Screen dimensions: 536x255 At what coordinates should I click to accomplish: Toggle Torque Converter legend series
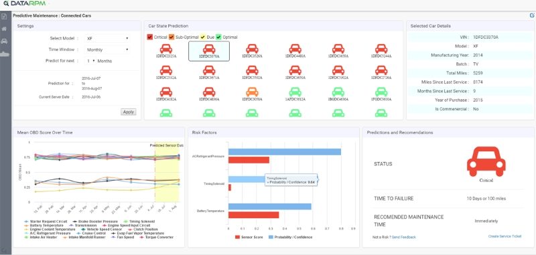pyautogui.click(x=156, y=237)
